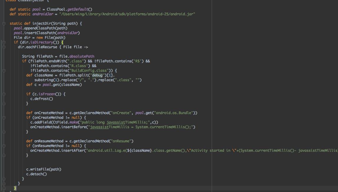Click the substring(1) call
The image size is (338, 192).
[x=47, y=80]
